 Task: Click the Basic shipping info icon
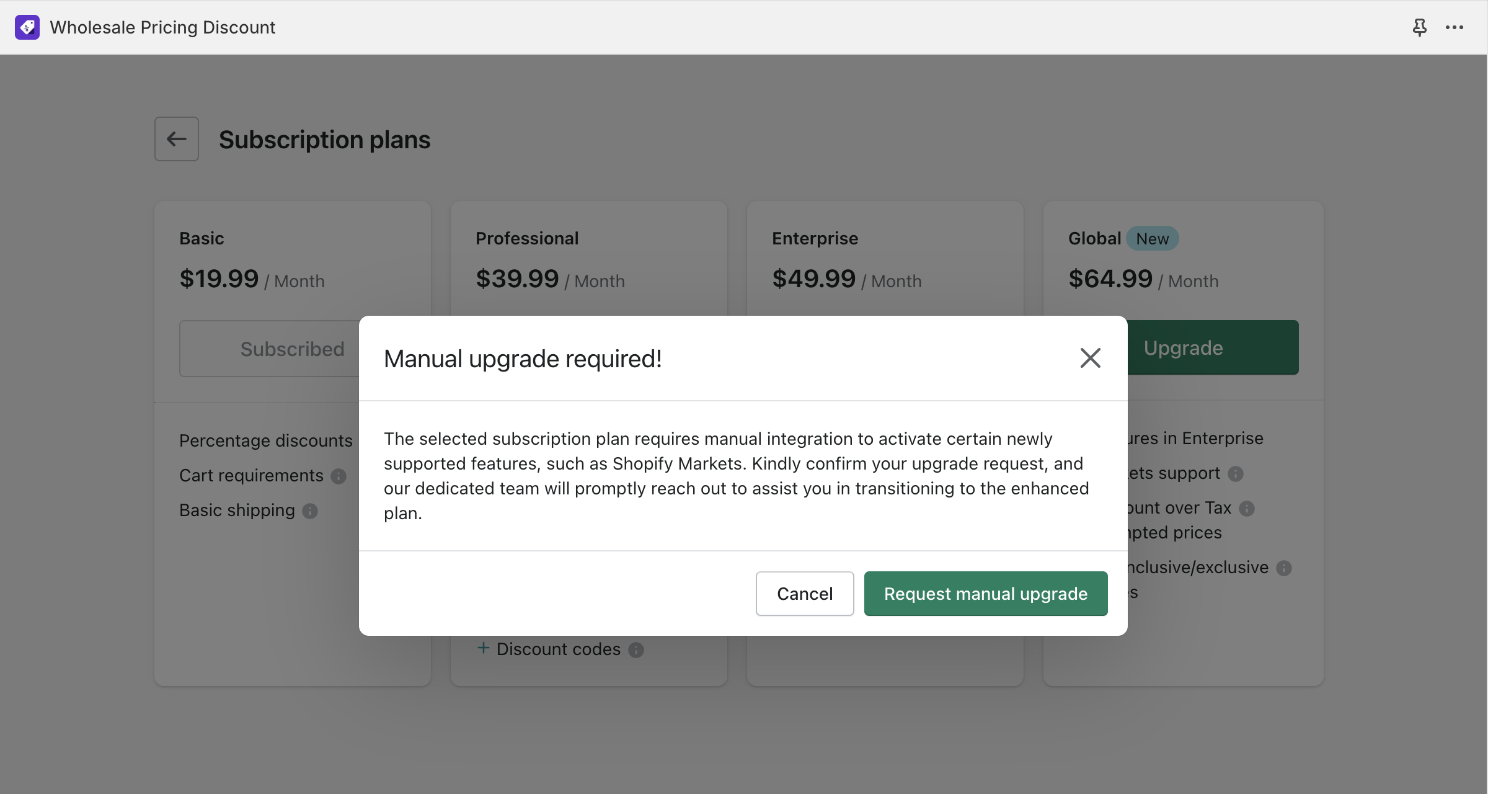[310, 511]
